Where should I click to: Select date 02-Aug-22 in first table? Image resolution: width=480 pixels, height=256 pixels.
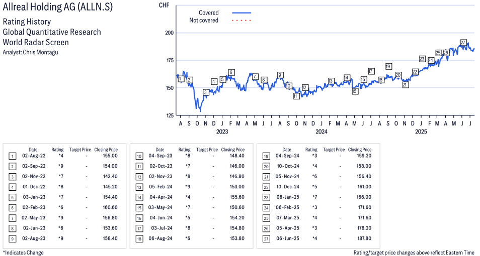(34, 156)
